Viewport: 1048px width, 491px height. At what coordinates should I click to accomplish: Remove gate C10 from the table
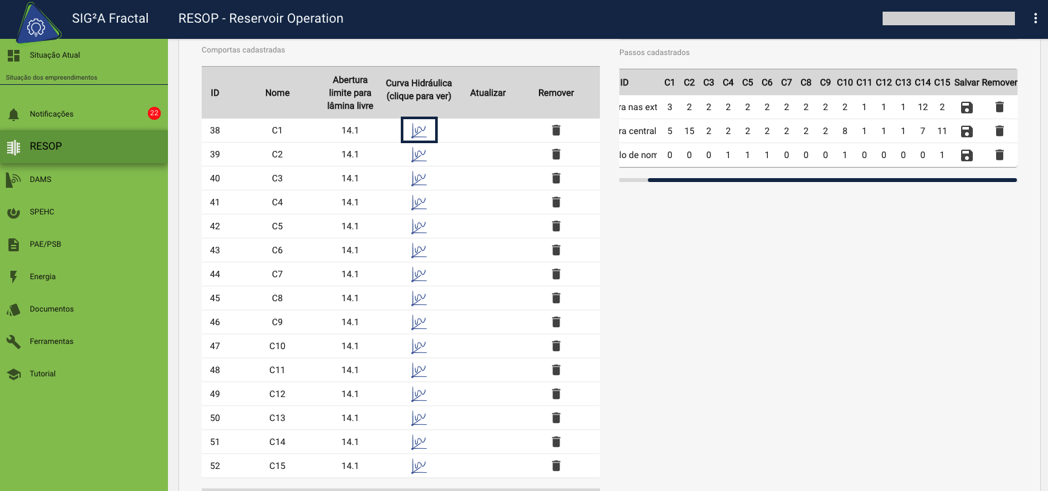(556, 346)
